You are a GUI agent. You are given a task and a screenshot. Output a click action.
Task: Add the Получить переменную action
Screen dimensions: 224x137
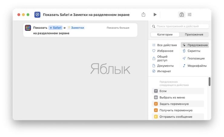[x=178, y=110]
